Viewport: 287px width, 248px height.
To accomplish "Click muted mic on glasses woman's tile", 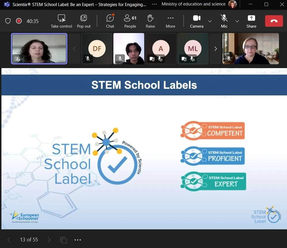I will point(229,59).
